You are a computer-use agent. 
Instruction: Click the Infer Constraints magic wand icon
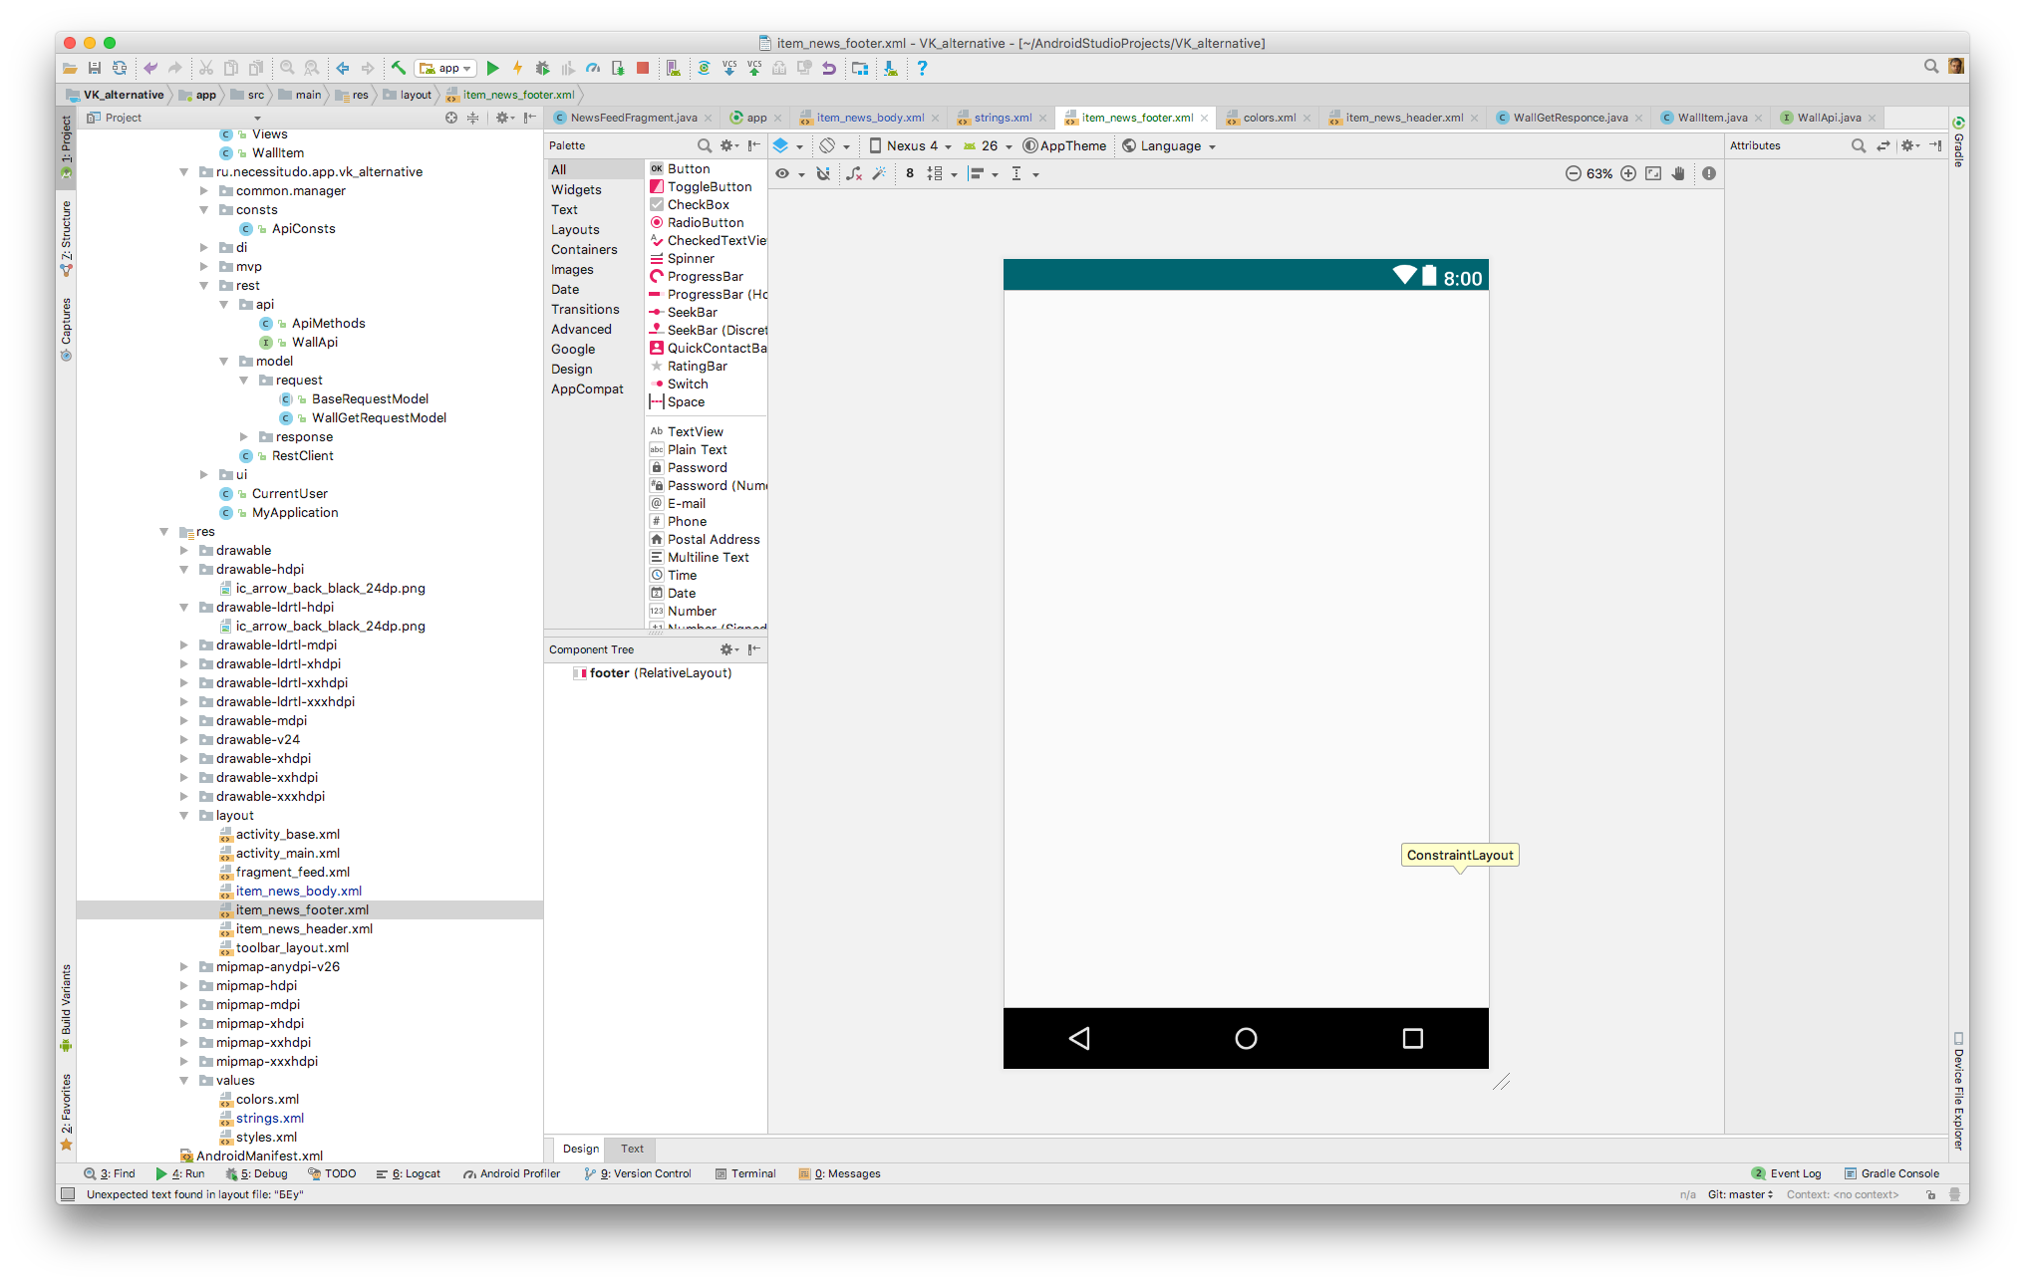click(x=879, y=173)
